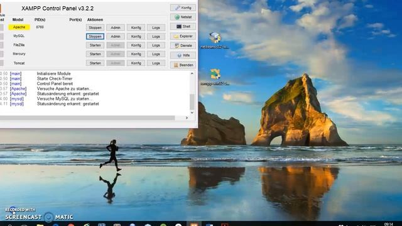Launch the XAMPP Shell
The width and height of the screenshot is (402, 226).
[183, 26]
